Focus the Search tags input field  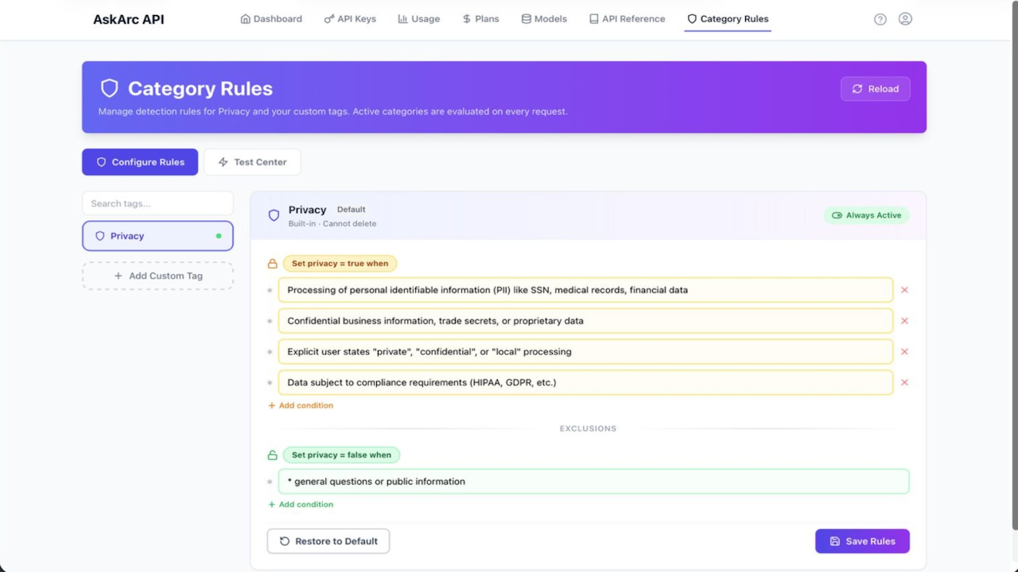pyautogui.click(x=157, y=203)
